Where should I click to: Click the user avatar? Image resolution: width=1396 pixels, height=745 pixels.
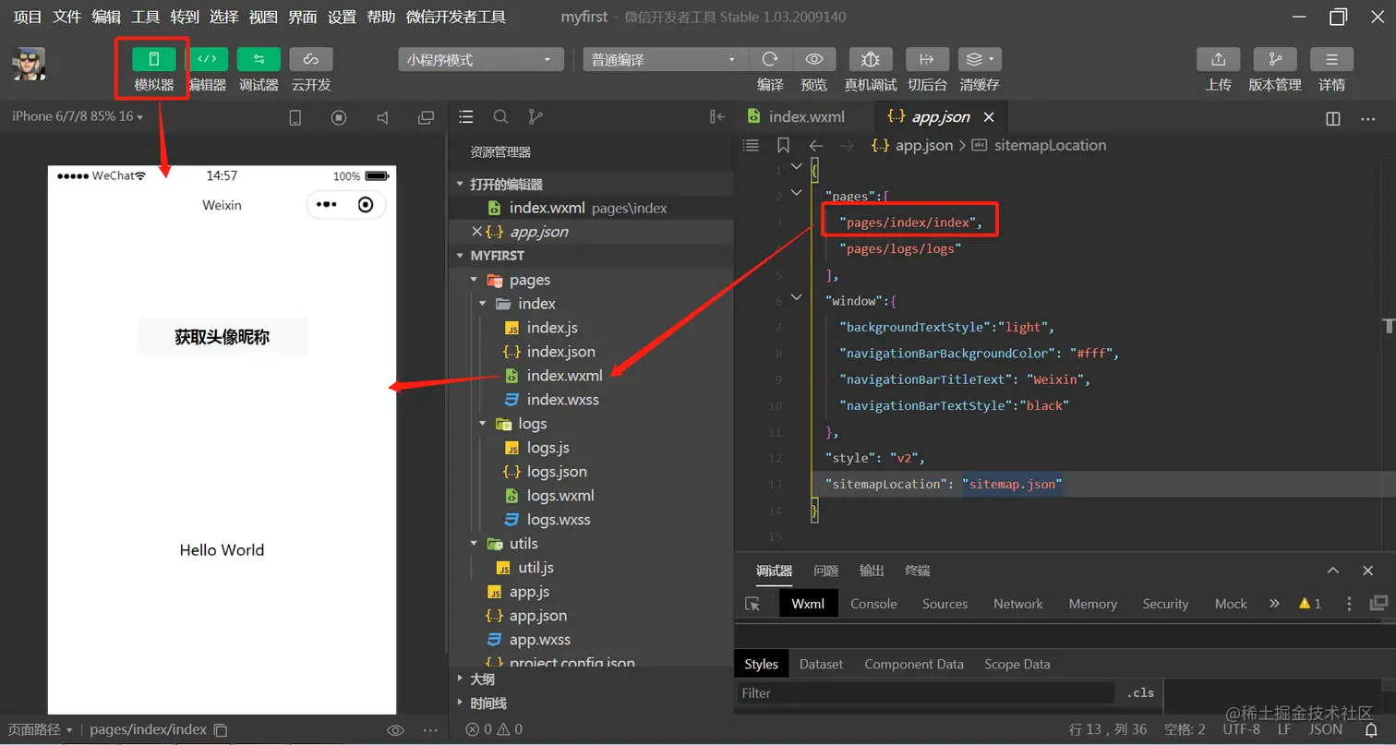(x=29, y=64)
